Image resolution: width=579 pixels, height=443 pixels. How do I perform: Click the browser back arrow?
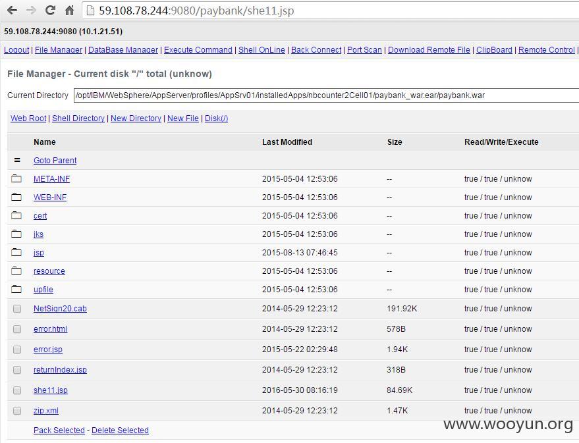(x=12, y=11)
